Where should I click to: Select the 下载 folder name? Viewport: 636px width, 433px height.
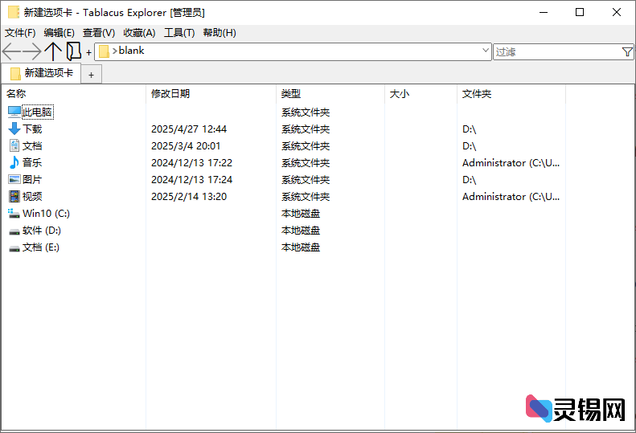pyautogui.click(x=32, y=129)
